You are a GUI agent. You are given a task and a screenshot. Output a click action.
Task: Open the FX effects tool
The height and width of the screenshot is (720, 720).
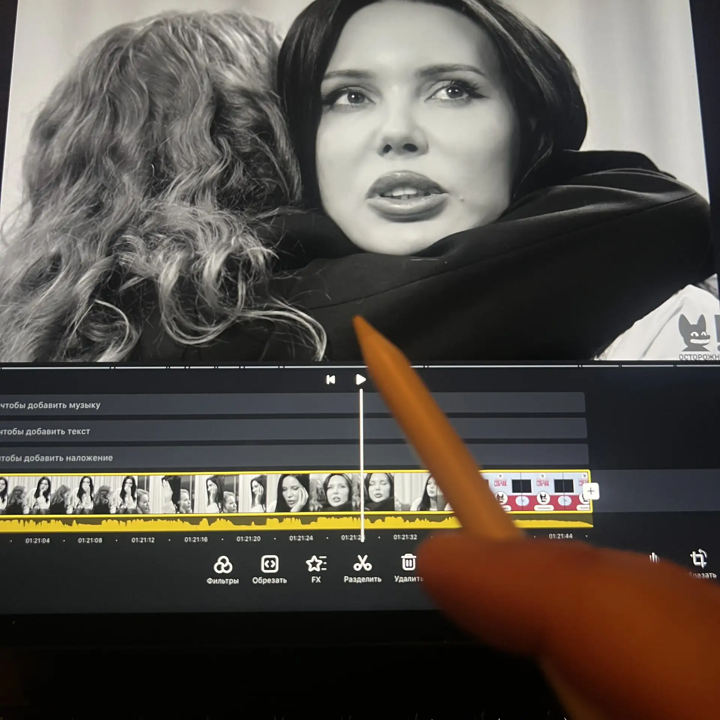[x=316, y=569]
